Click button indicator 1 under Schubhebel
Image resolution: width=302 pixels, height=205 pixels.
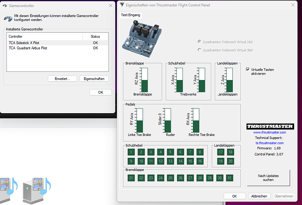(131, 152)
